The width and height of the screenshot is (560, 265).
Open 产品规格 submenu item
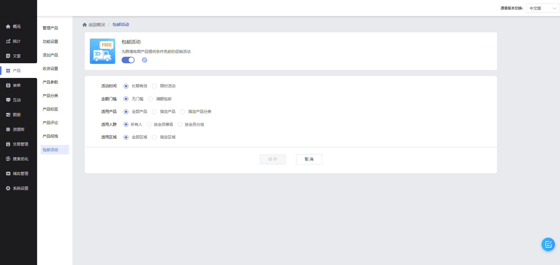coord(50,136)
